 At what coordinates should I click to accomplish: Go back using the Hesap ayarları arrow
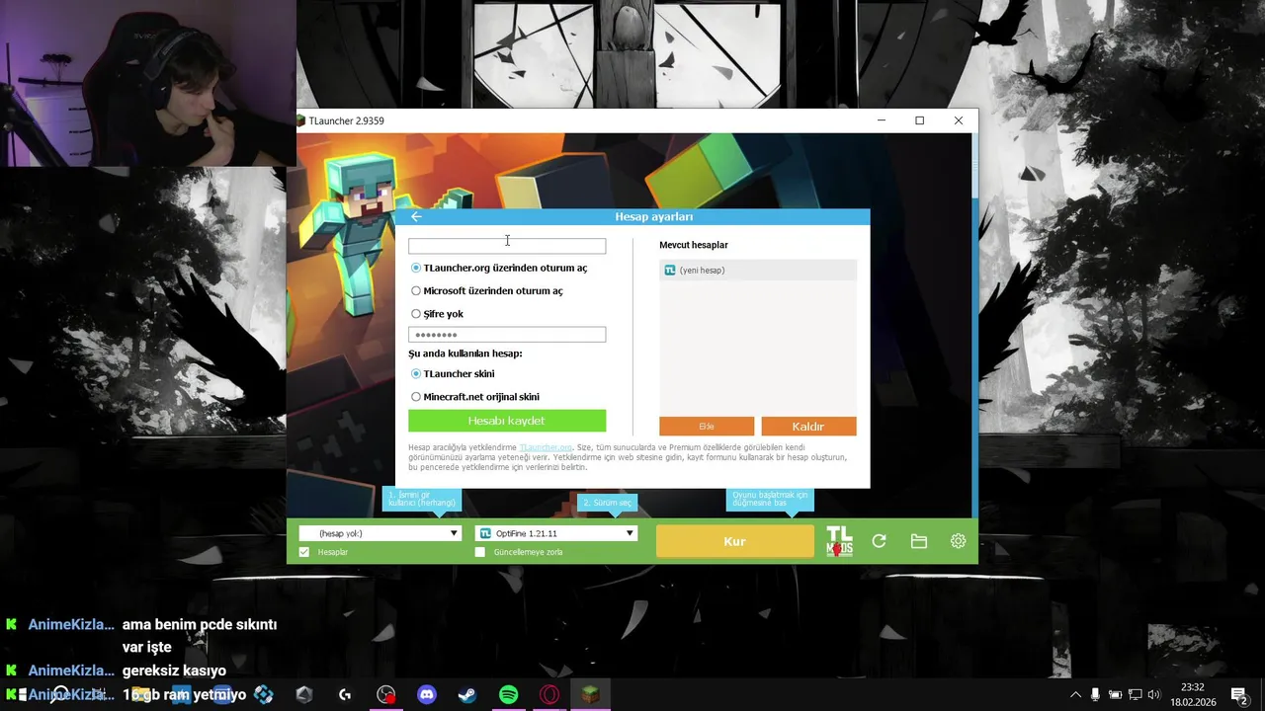point(416,216)
